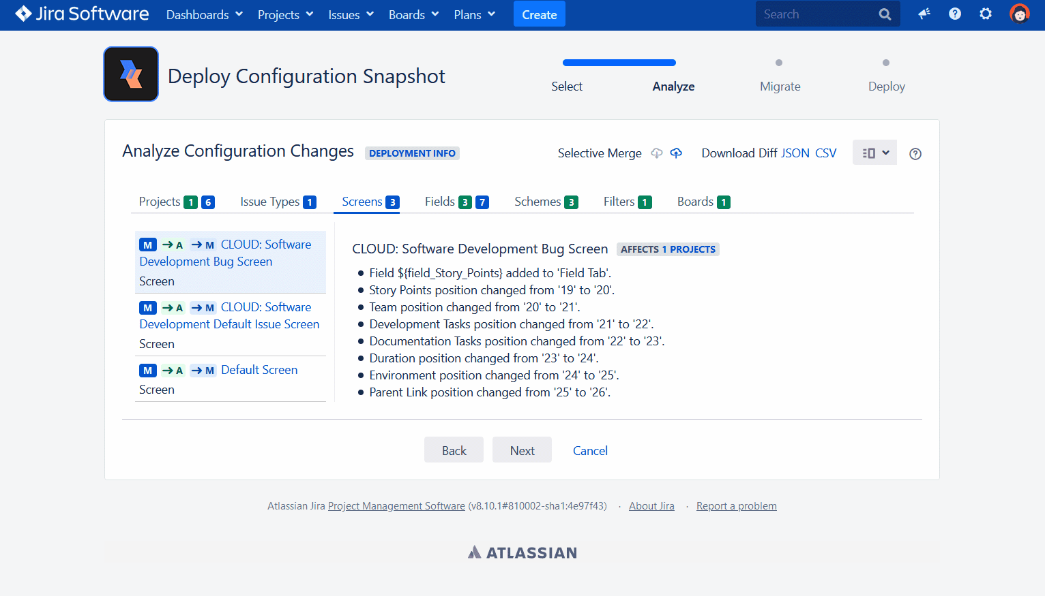Switch to the Projects tab
Image resolution: width=1045 pixels, height=596 pixels.
click(177, 202)
